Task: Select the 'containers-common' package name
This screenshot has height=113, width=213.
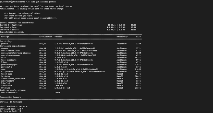Action: click(x=10, y=55)
